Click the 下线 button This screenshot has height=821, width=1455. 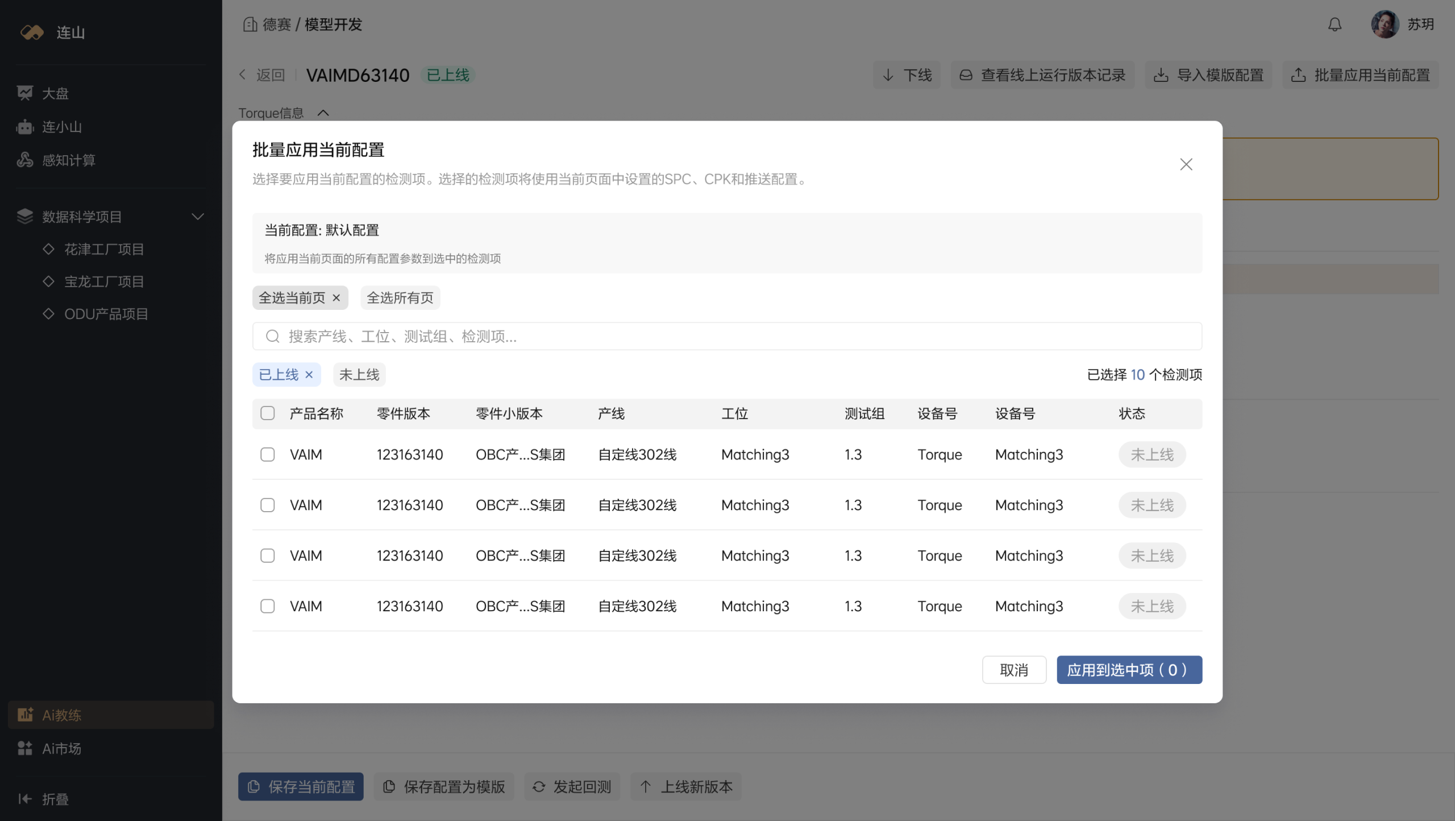(907, 75)
